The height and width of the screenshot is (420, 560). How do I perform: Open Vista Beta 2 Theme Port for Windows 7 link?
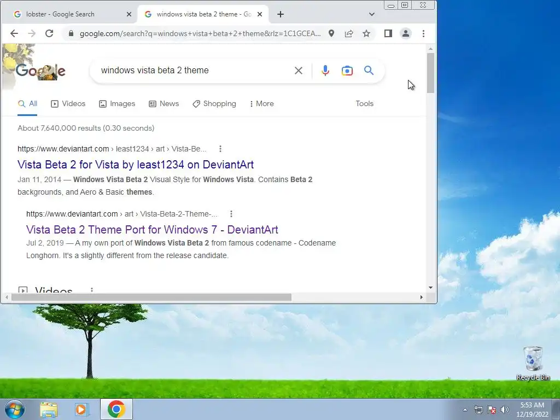[x=152, y=229]
